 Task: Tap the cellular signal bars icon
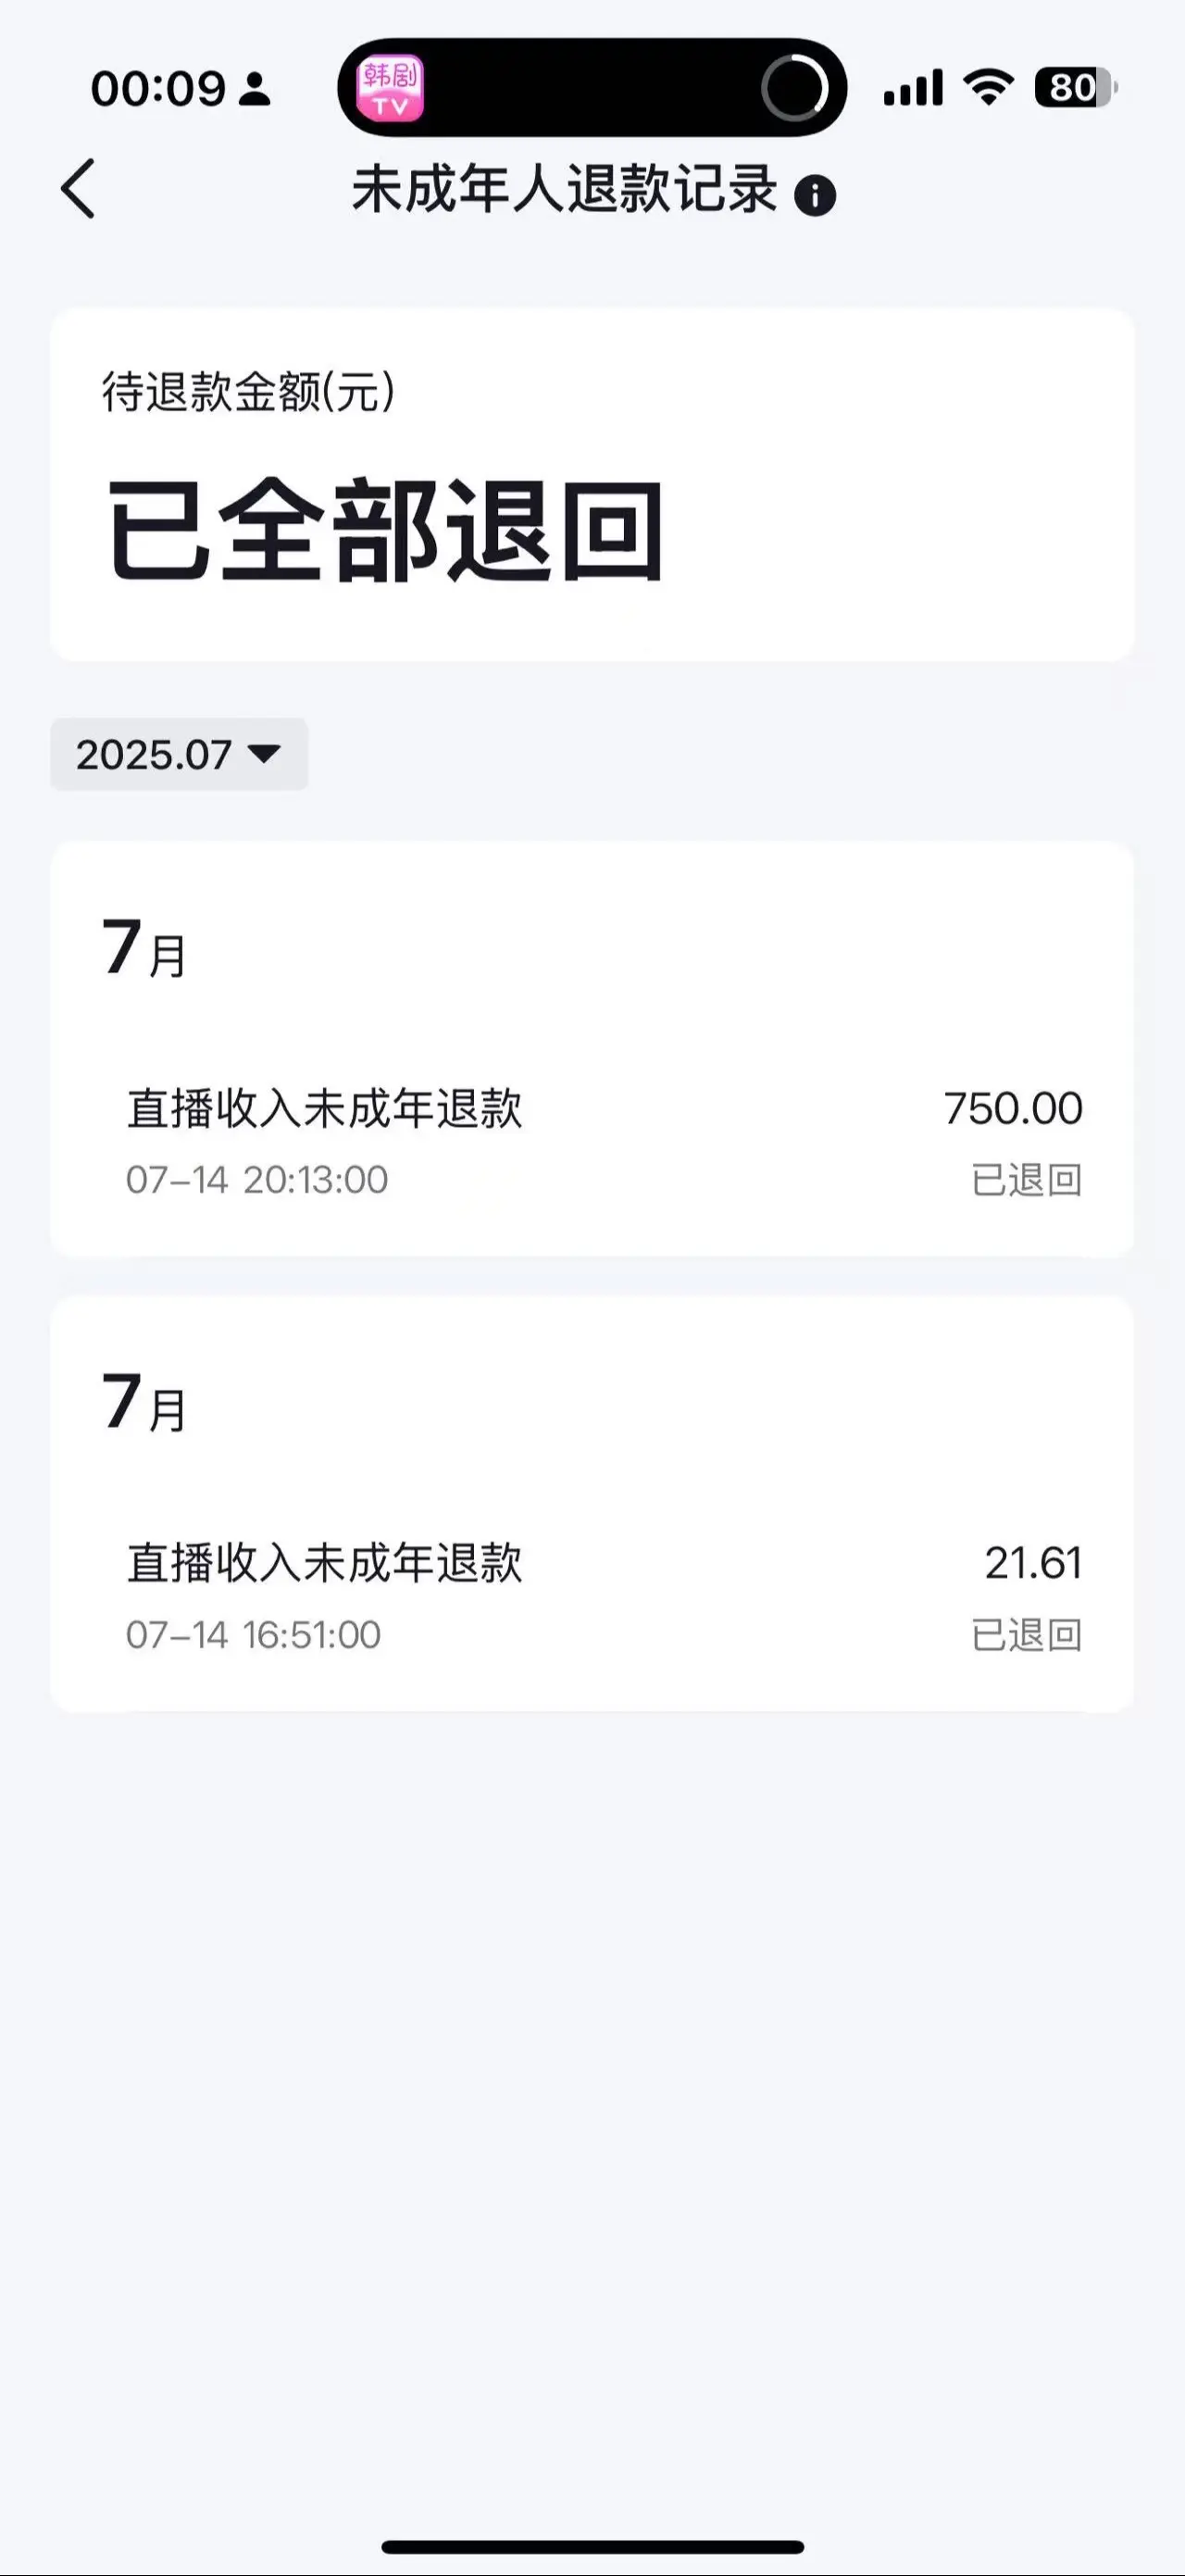[x=913, y=88]
